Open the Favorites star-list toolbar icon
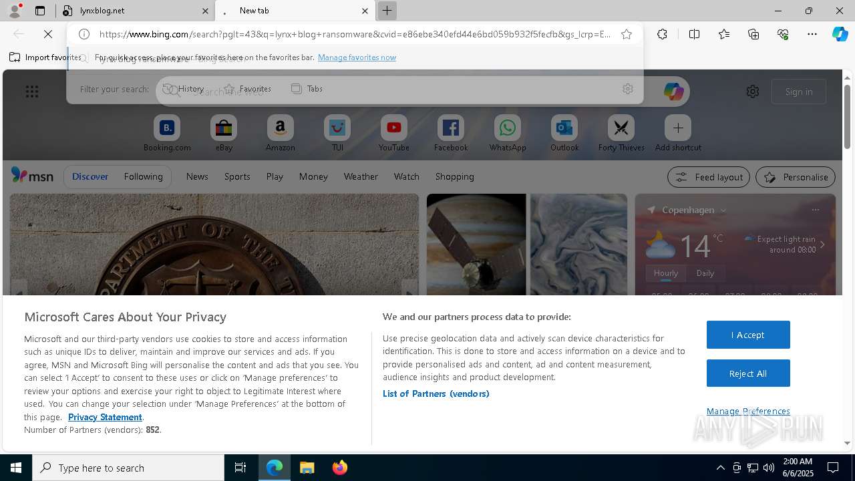Image resolution: width=855 pixels, height=481 pixels. click(x=724, y=34)
